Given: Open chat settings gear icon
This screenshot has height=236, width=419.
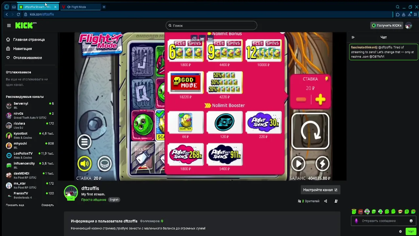Looking at the screenshot, I should coord(400,231).
